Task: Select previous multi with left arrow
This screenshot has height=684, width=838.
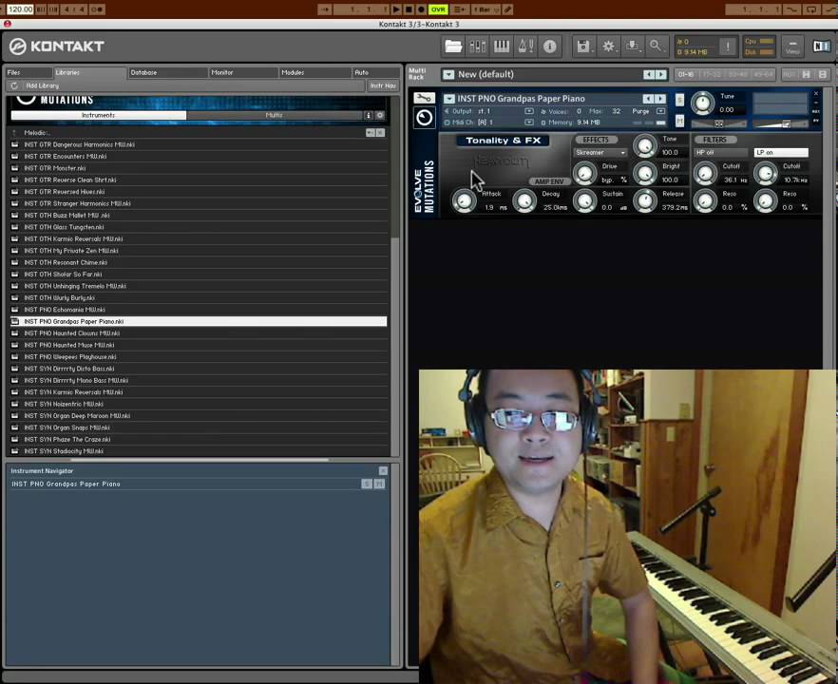Action: (648, 75)
